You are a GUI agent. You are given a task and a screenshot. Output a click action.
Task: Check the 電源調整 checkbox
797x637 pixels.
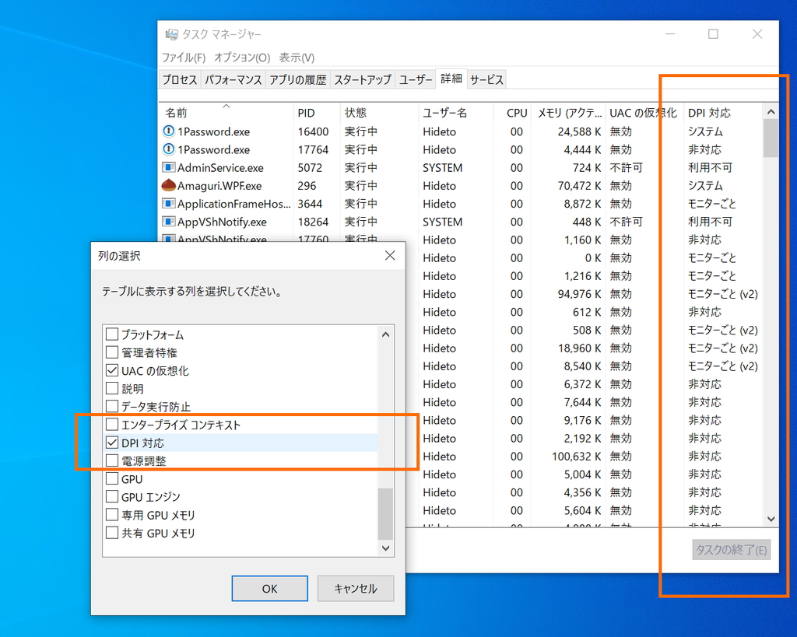coord(111,460)
